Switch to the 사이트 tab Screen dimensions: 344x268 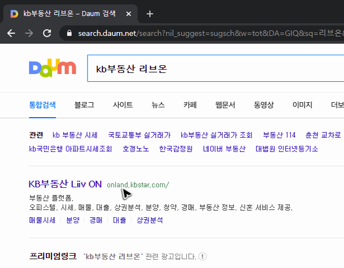pyautogui.click(x=122, y=105)
